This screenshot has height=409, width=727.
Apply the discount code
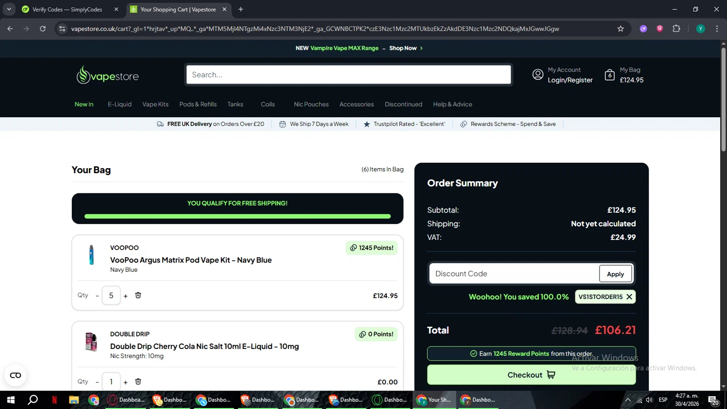coord(616,274)
